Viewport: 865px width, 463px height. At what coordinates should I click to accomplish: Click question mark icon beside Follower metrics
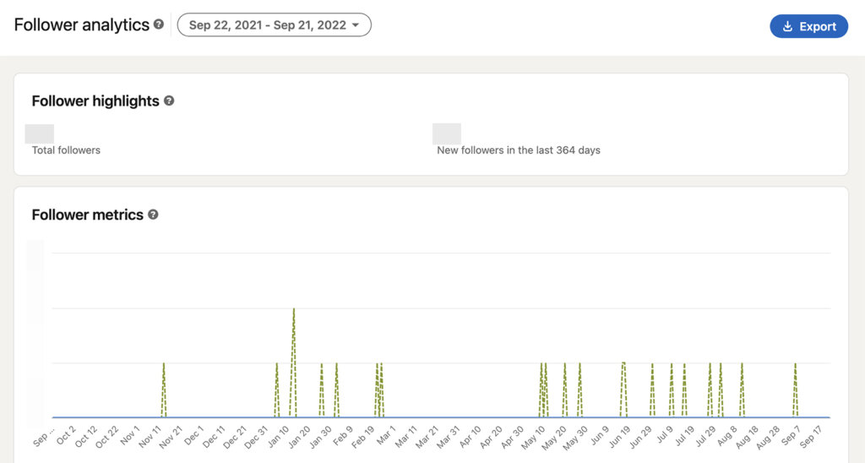pyautogui.click(x=153, y=215)
